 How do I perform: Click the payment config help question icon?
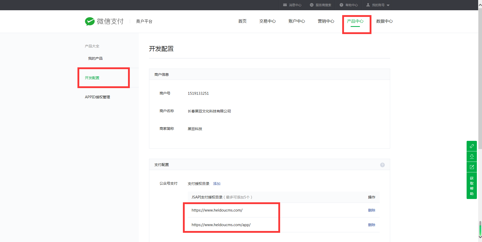pos(382,165)
